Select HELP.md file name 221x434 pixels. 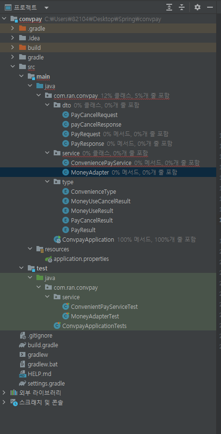[x=40, y=374]
